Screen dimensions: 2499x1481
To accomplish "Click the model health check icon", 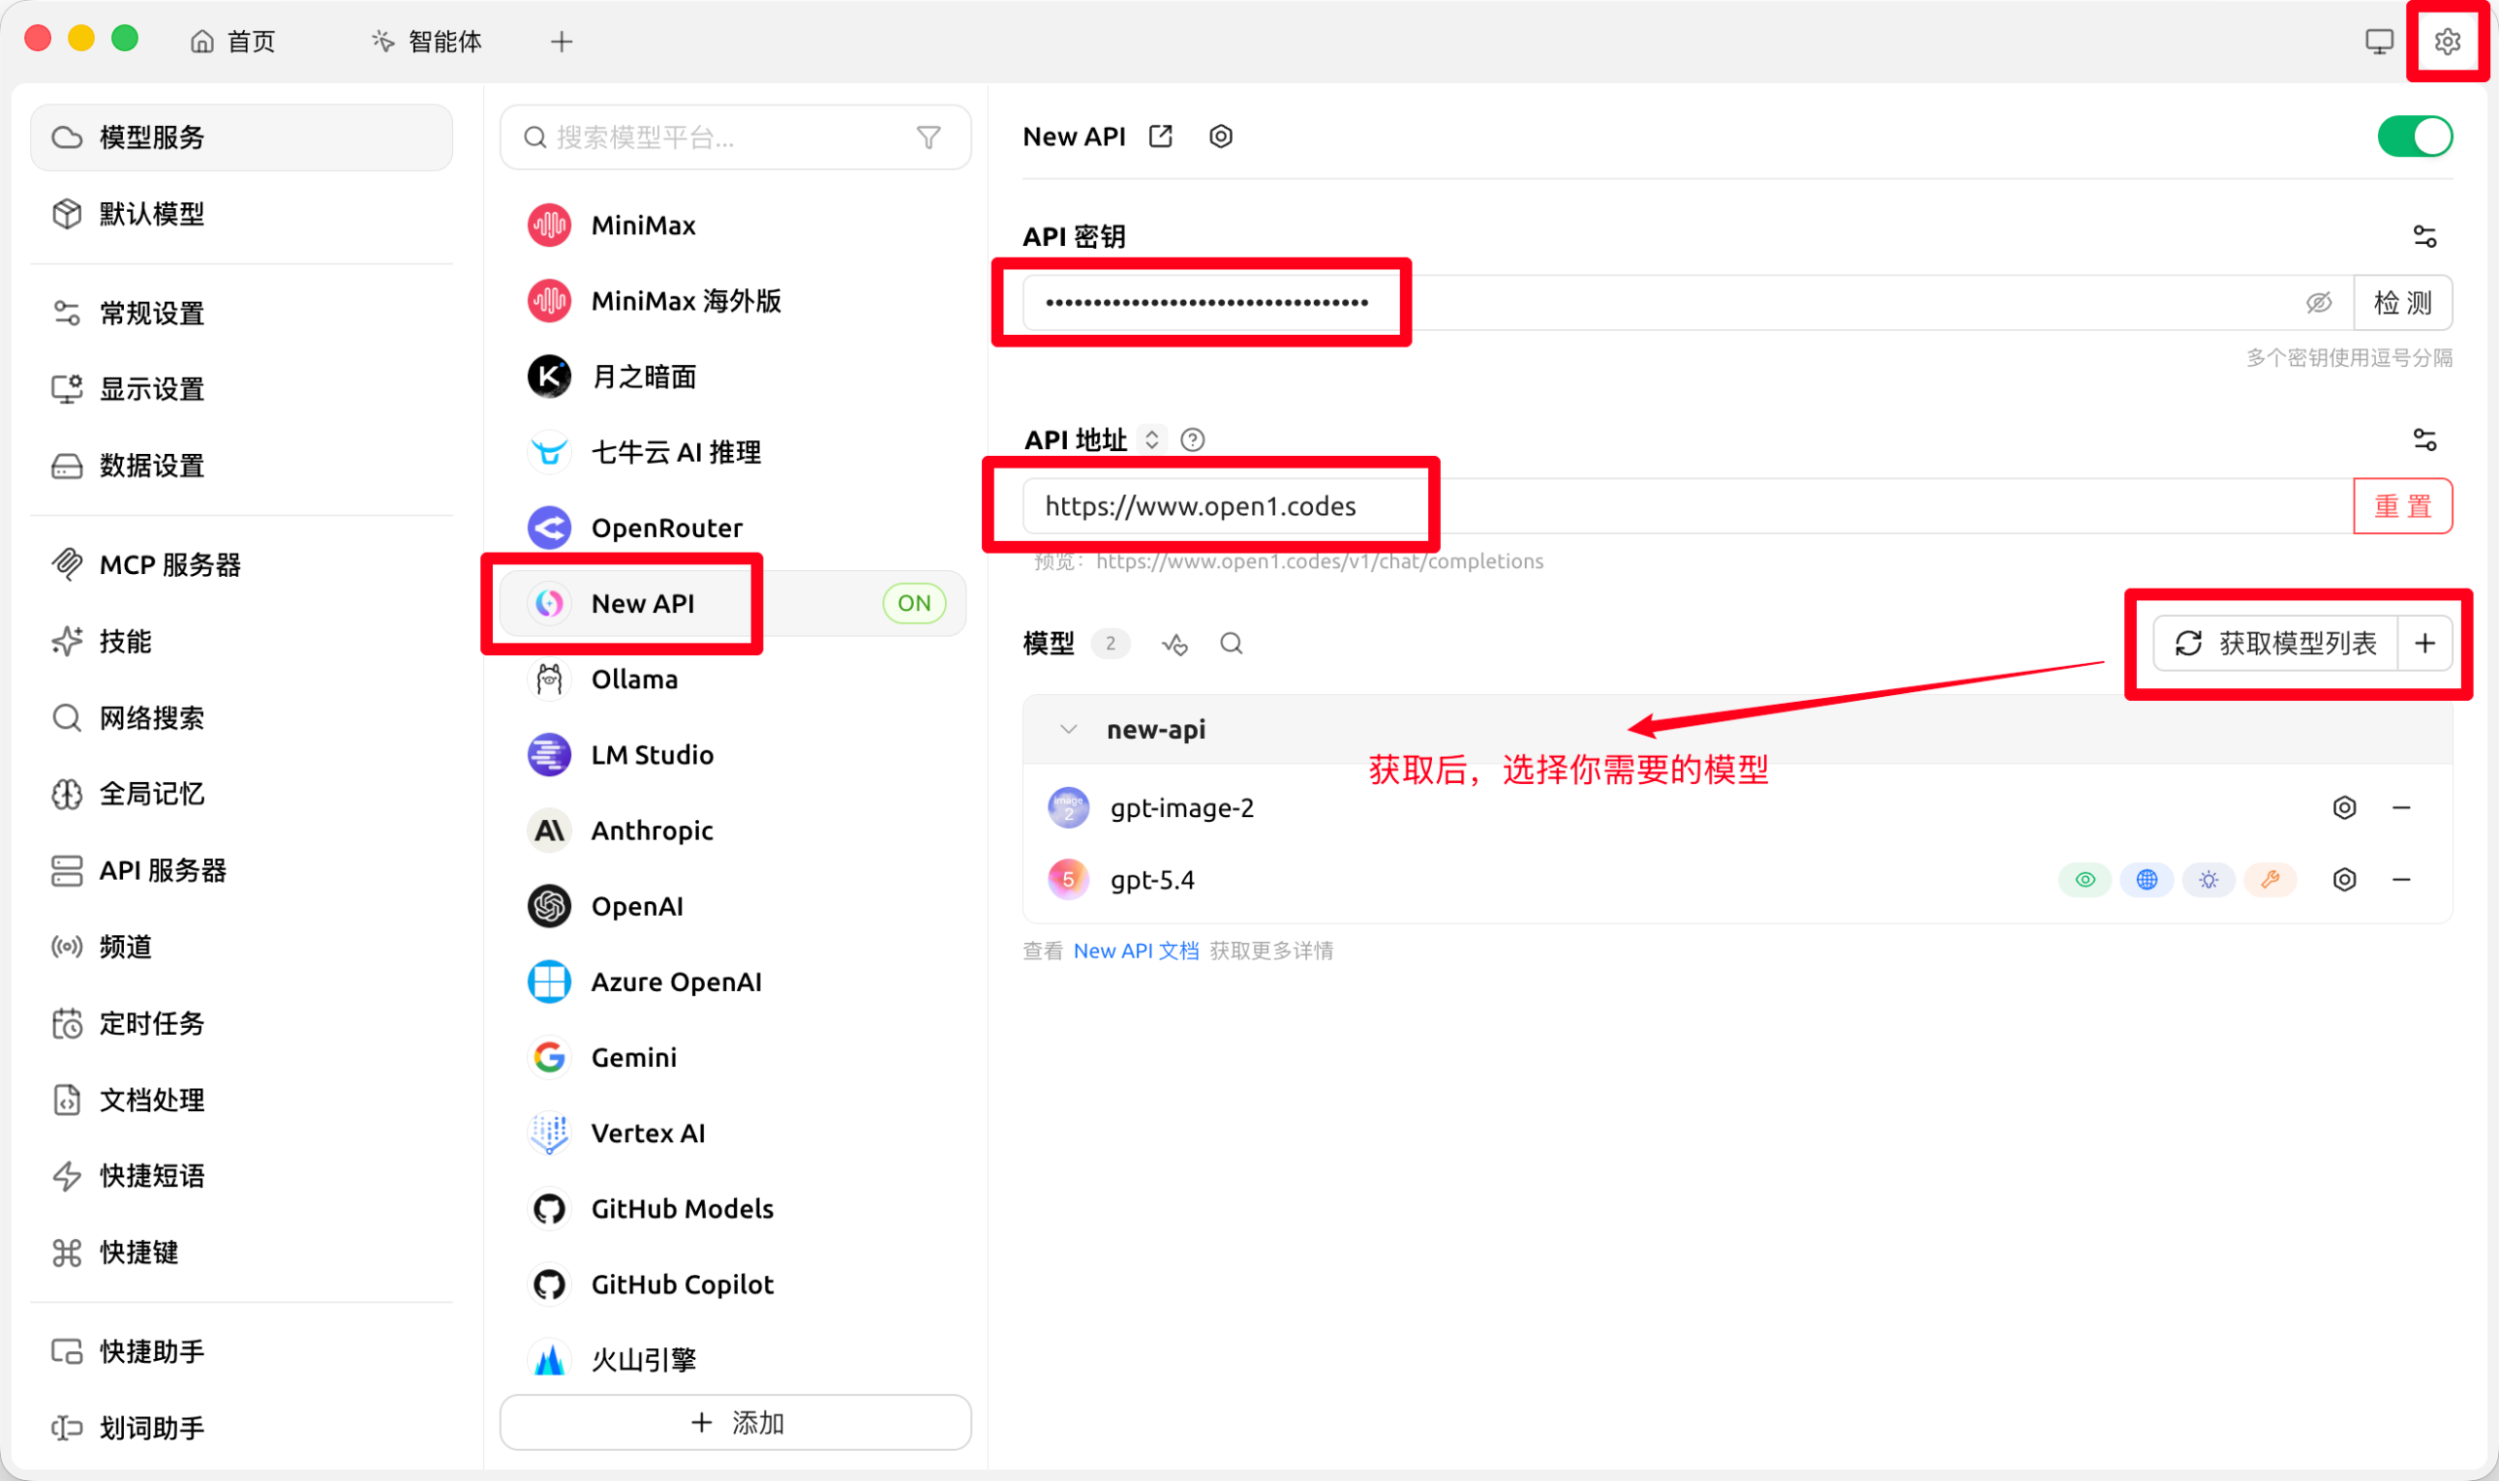I will pyautogui.click(x=1174, y=643).
